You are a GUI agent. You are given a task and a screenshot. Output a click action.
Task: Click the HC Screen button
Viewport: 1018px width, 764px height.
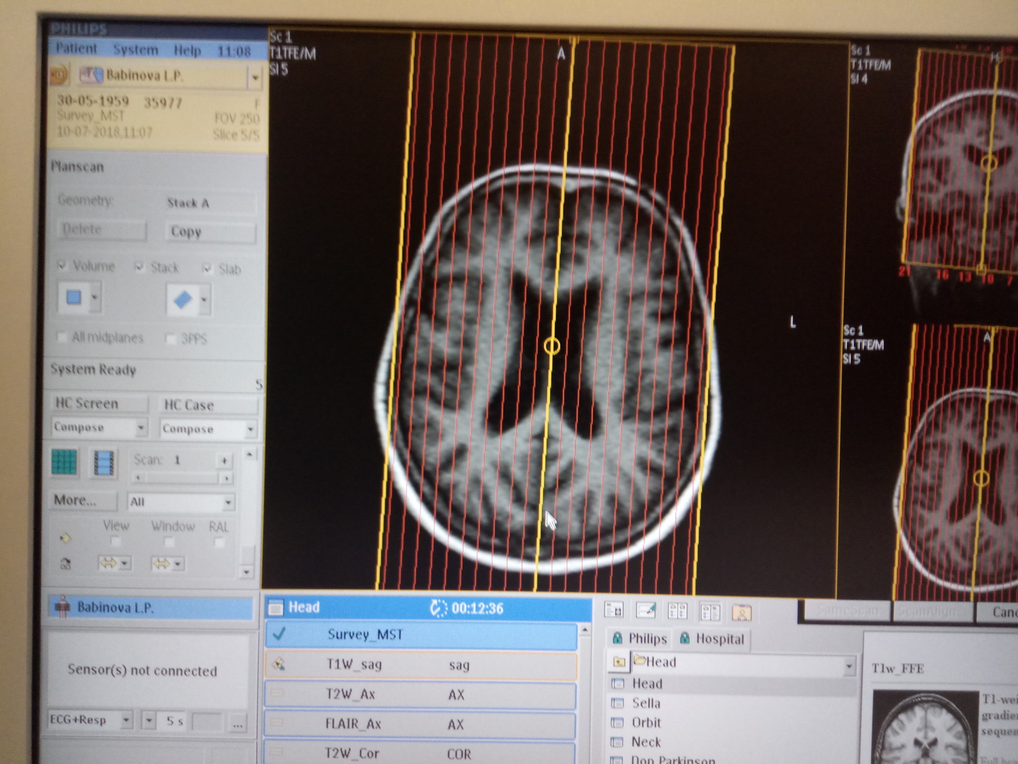[x=99, y=404]
